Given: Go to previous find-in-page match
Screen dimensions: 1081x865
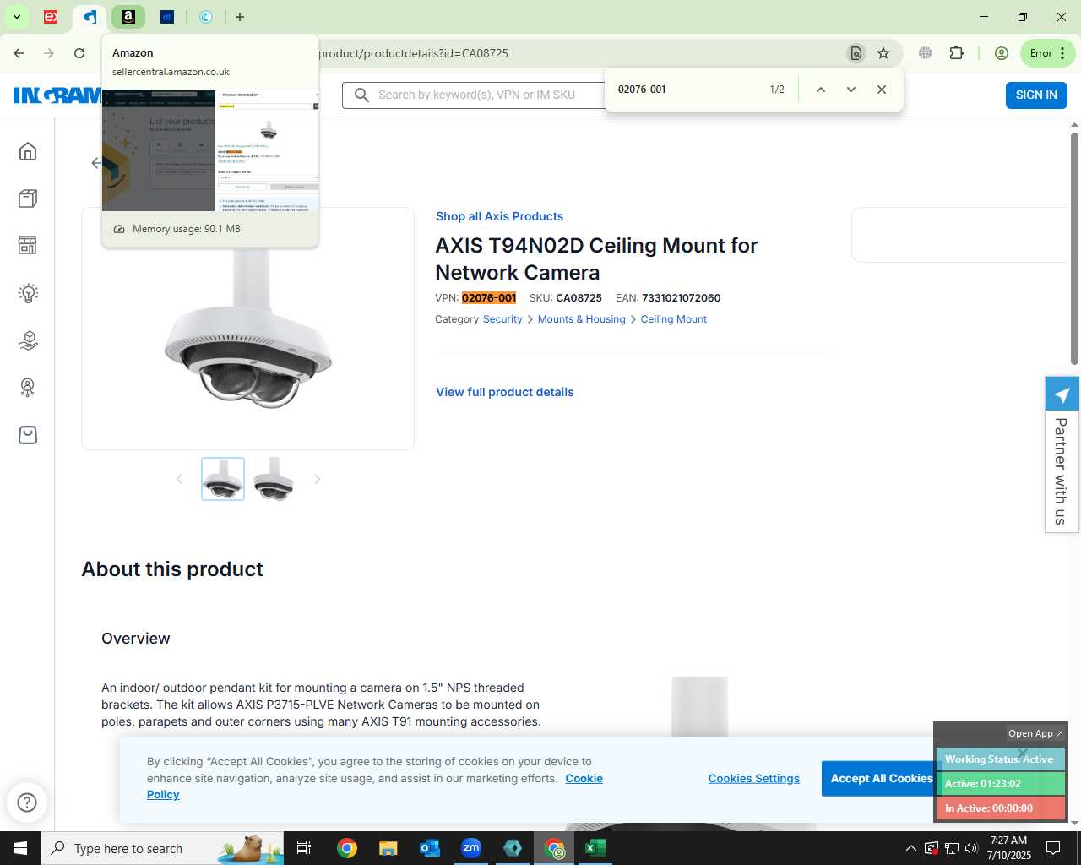Looking at the screenshot, I should coord(820,90).
